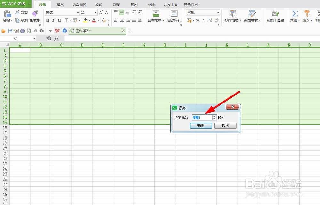Toggle Underline formatting
This screenshot has width=320, height=205.
(x=60, y=20)
